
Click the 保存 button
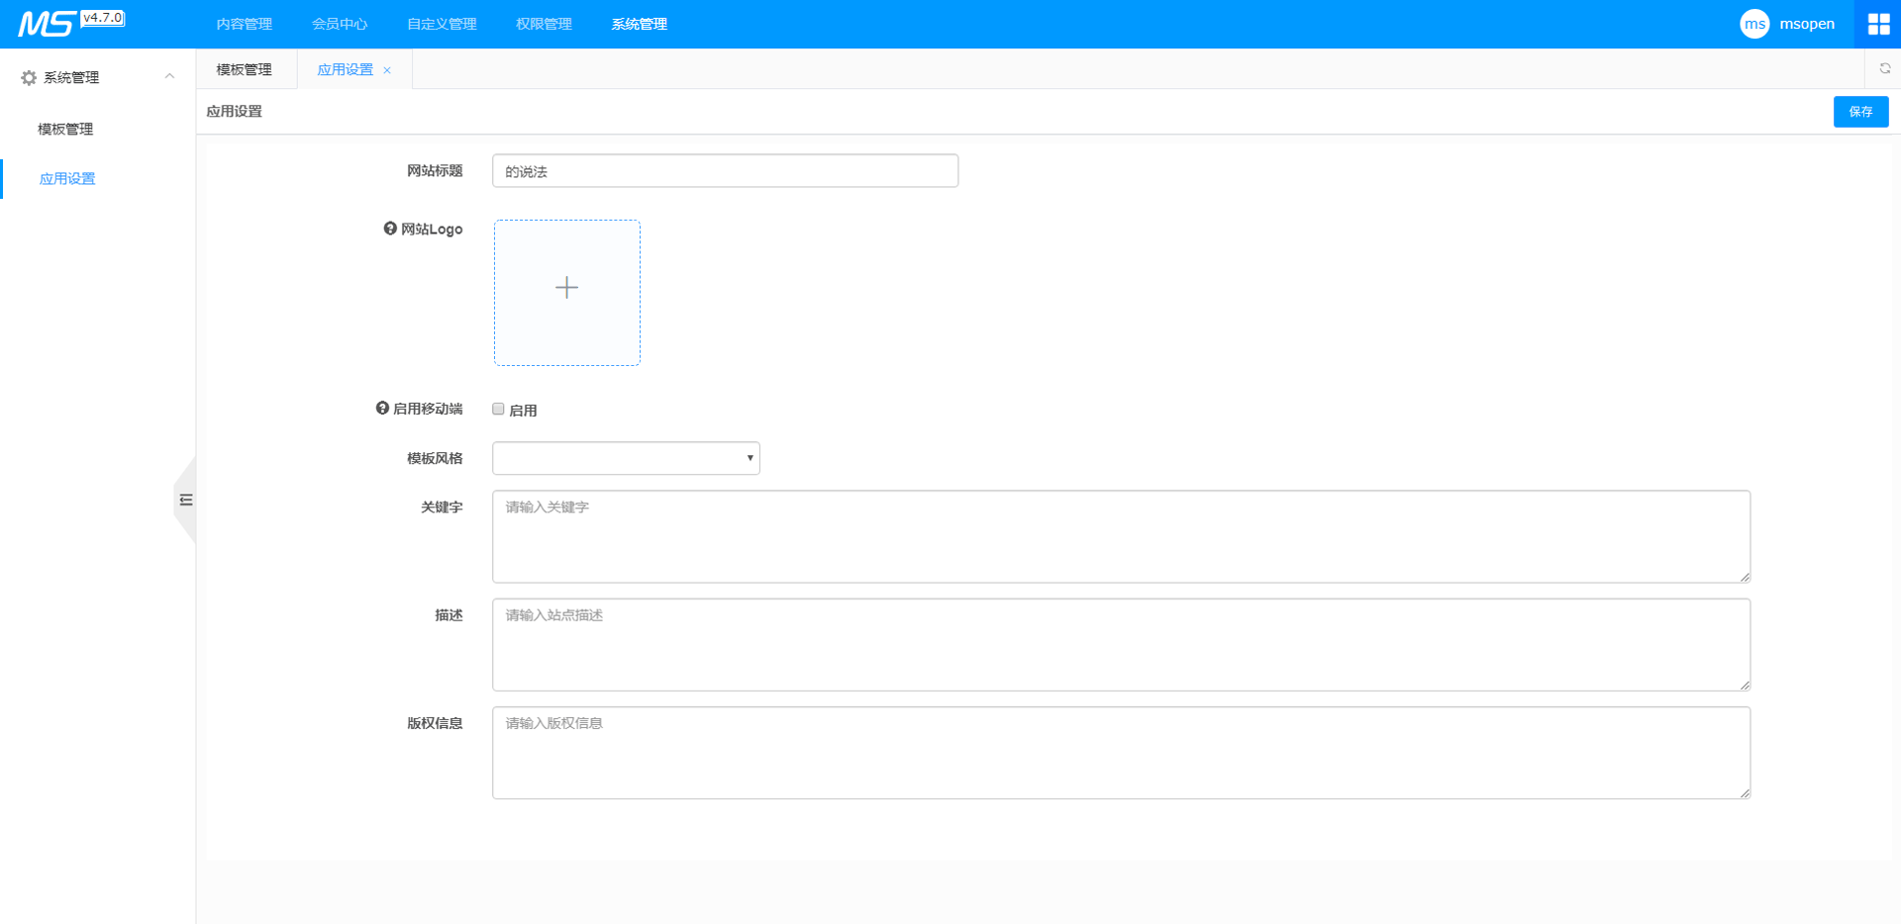click(x=1859, y=112)
